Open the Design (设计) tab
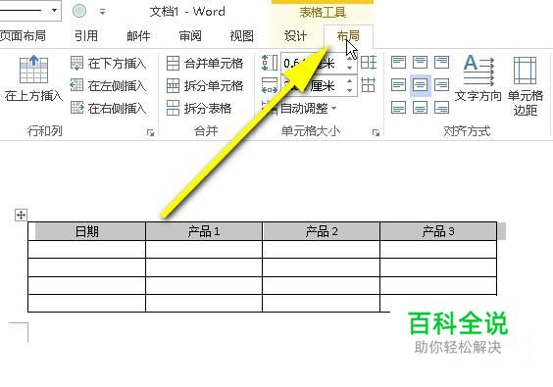The width and height of the screenshot is (553, 387). [x=295, y=36]
